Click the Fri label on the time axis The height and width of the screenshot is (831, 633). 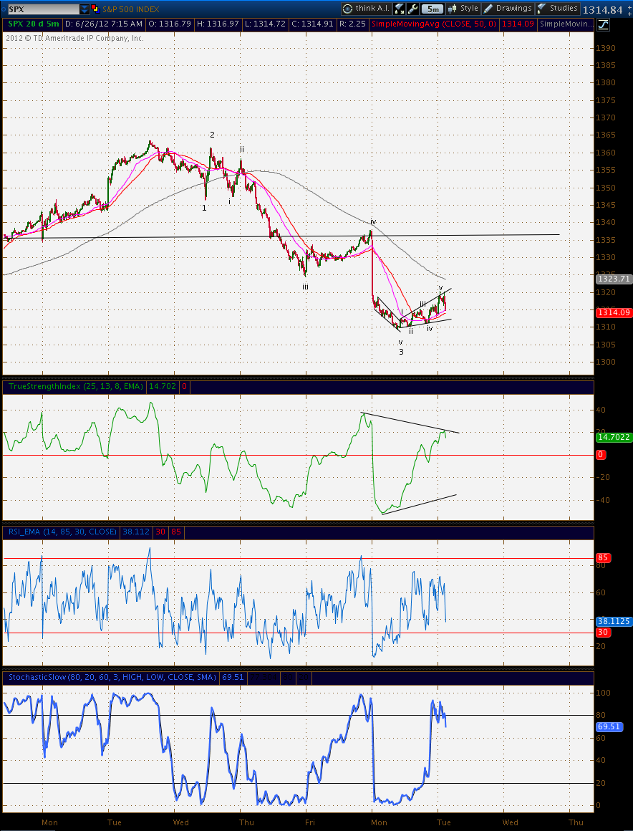[x=310, y=822]
